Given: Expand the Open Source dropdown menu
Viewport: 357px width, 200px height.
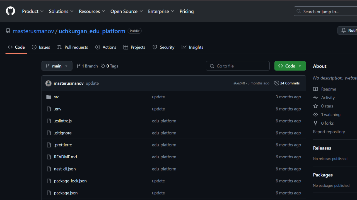Looking at the screenshot, I should [x=127, y=11].
